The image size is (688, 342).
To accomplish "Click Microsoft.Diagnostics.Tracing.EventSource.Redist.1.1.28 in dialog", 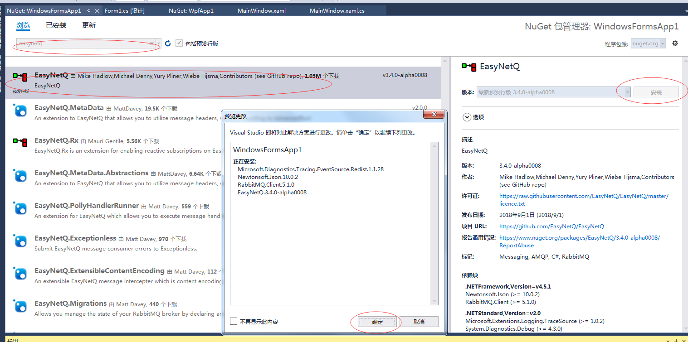I will [311, 169].
